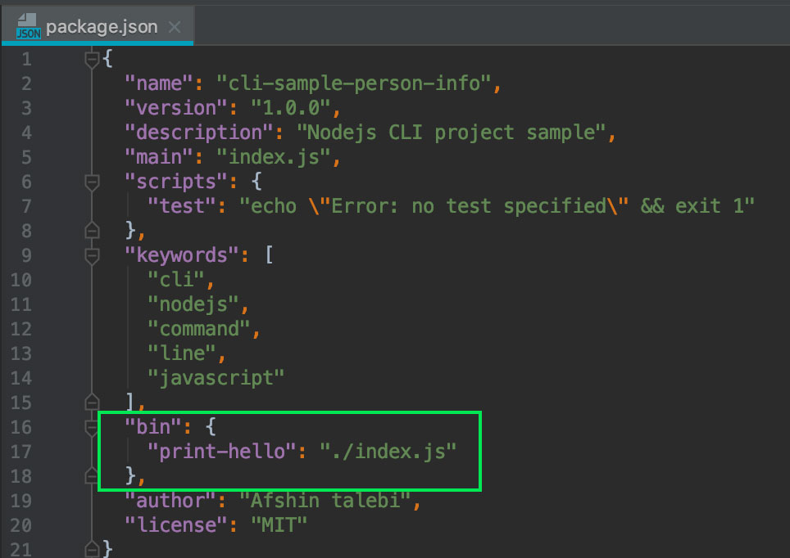Click the "1.0.0" version string
790x558 pixels.
click(x=291, y=108)
